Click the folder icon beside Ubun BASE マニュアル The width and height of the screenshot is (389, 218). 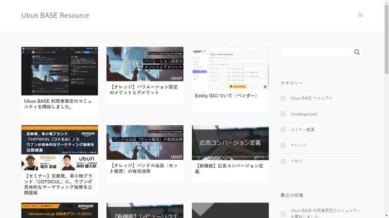click(283, 98)
